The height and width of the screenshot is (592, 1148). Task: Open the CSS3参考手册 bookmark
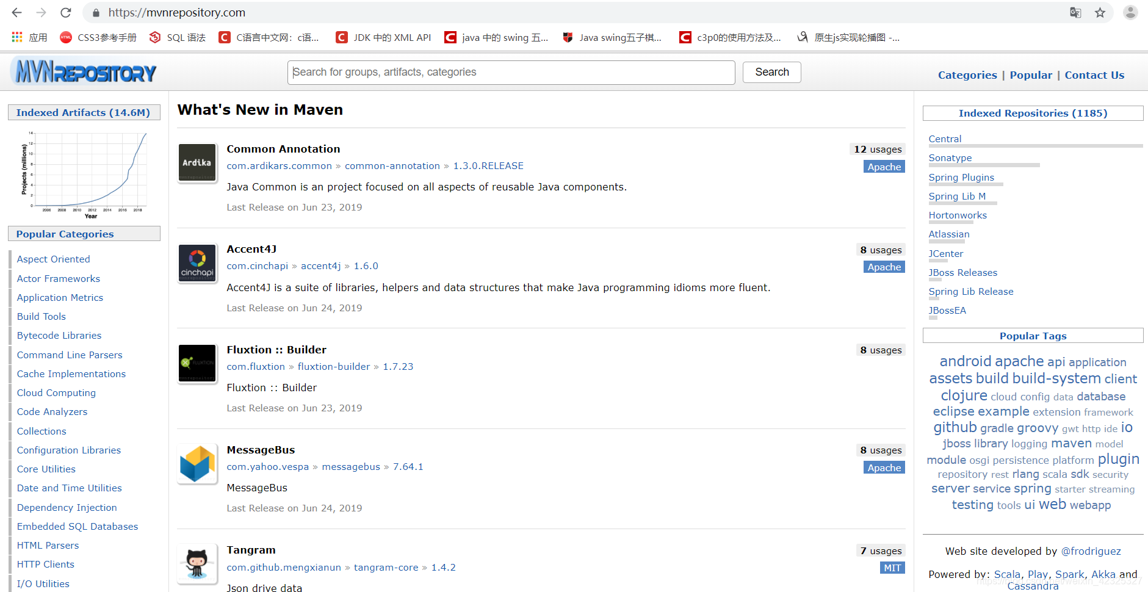tap(98, 37)
